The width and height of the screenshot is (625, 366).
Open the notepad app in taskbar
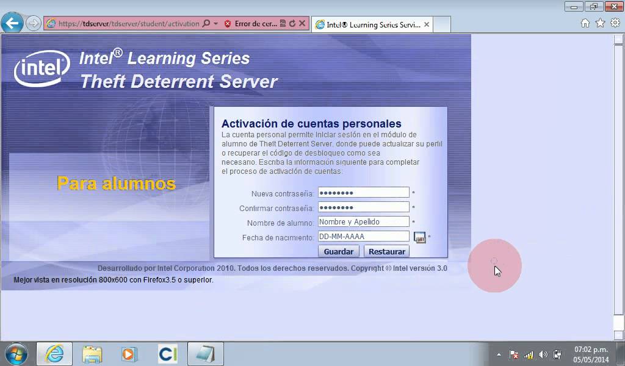[205, 354]
